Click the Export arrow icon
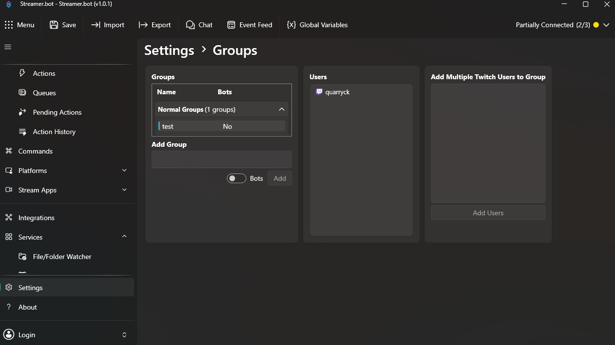The width and height of the screenshot is (615, 345). pyautogui.click(x=143, y=25)
